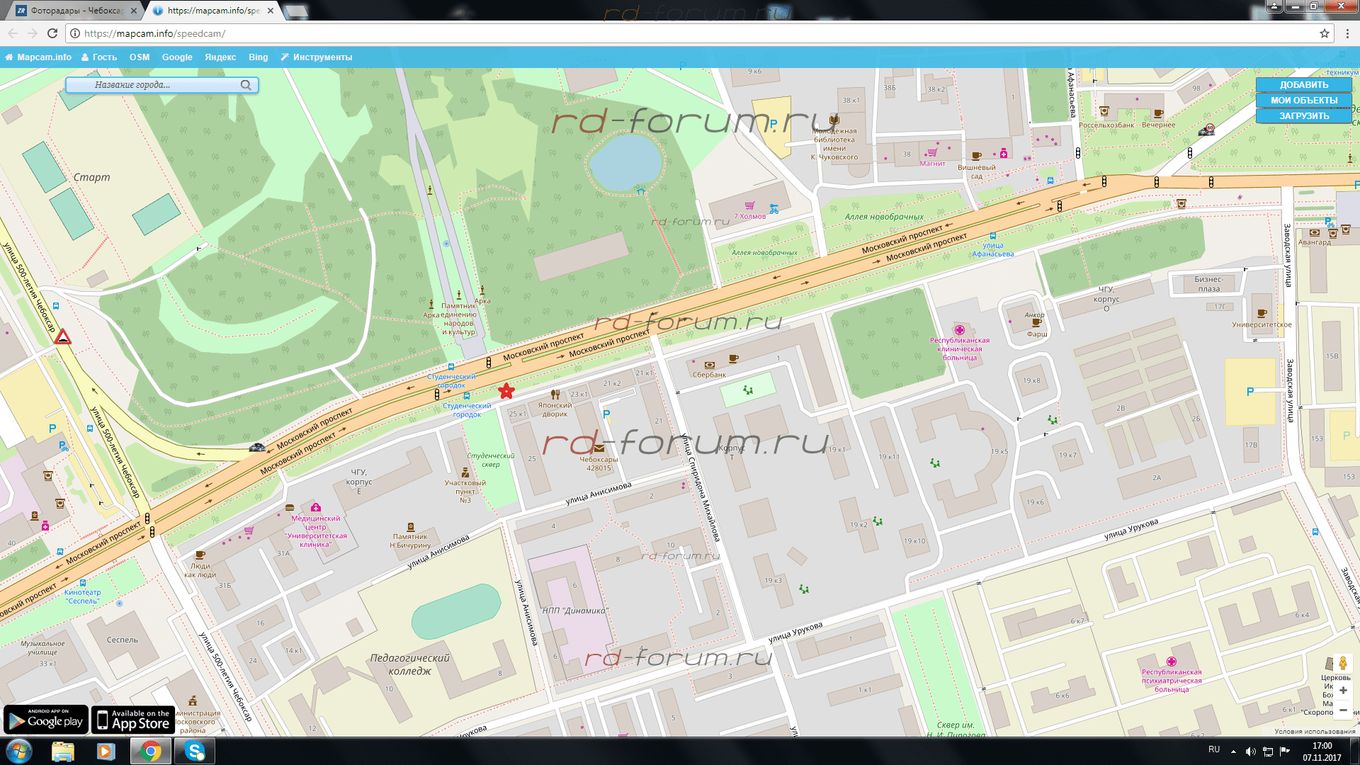
Task: Reload the page in the browser
Action: click(x=52, y=33)
